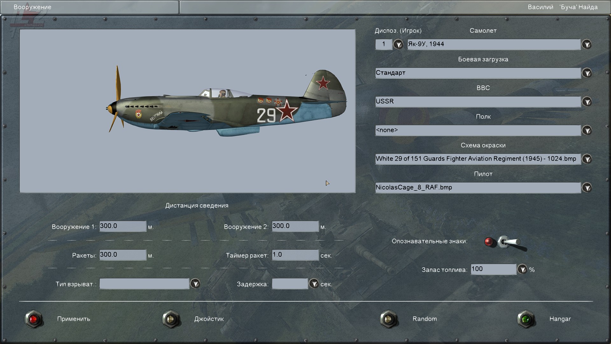Open the Задержка arrow selector

point(314,283)
